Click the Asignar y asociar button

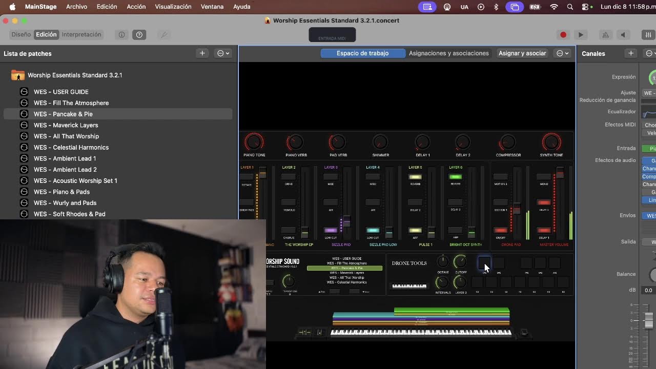coord(522,53)
